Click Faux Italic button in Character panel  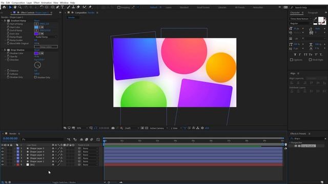click(300, 55)
